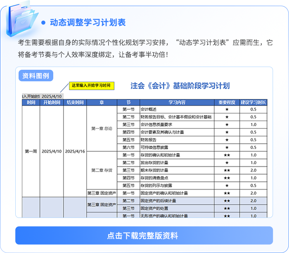Screen dimensions: 289x253
Task: Click the 第一周 cell in the time column
Action: tap(31, 151)
